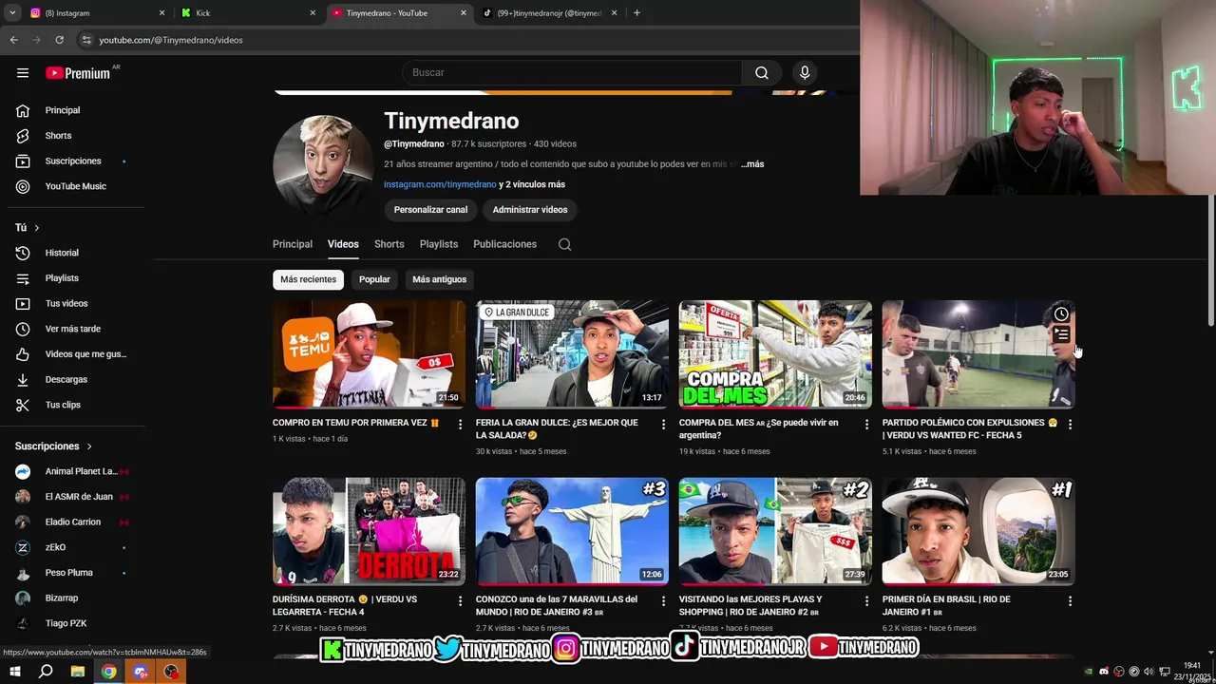Open instagram.com/tinymedrano link

pyautogui.click(x=440, y=184)
